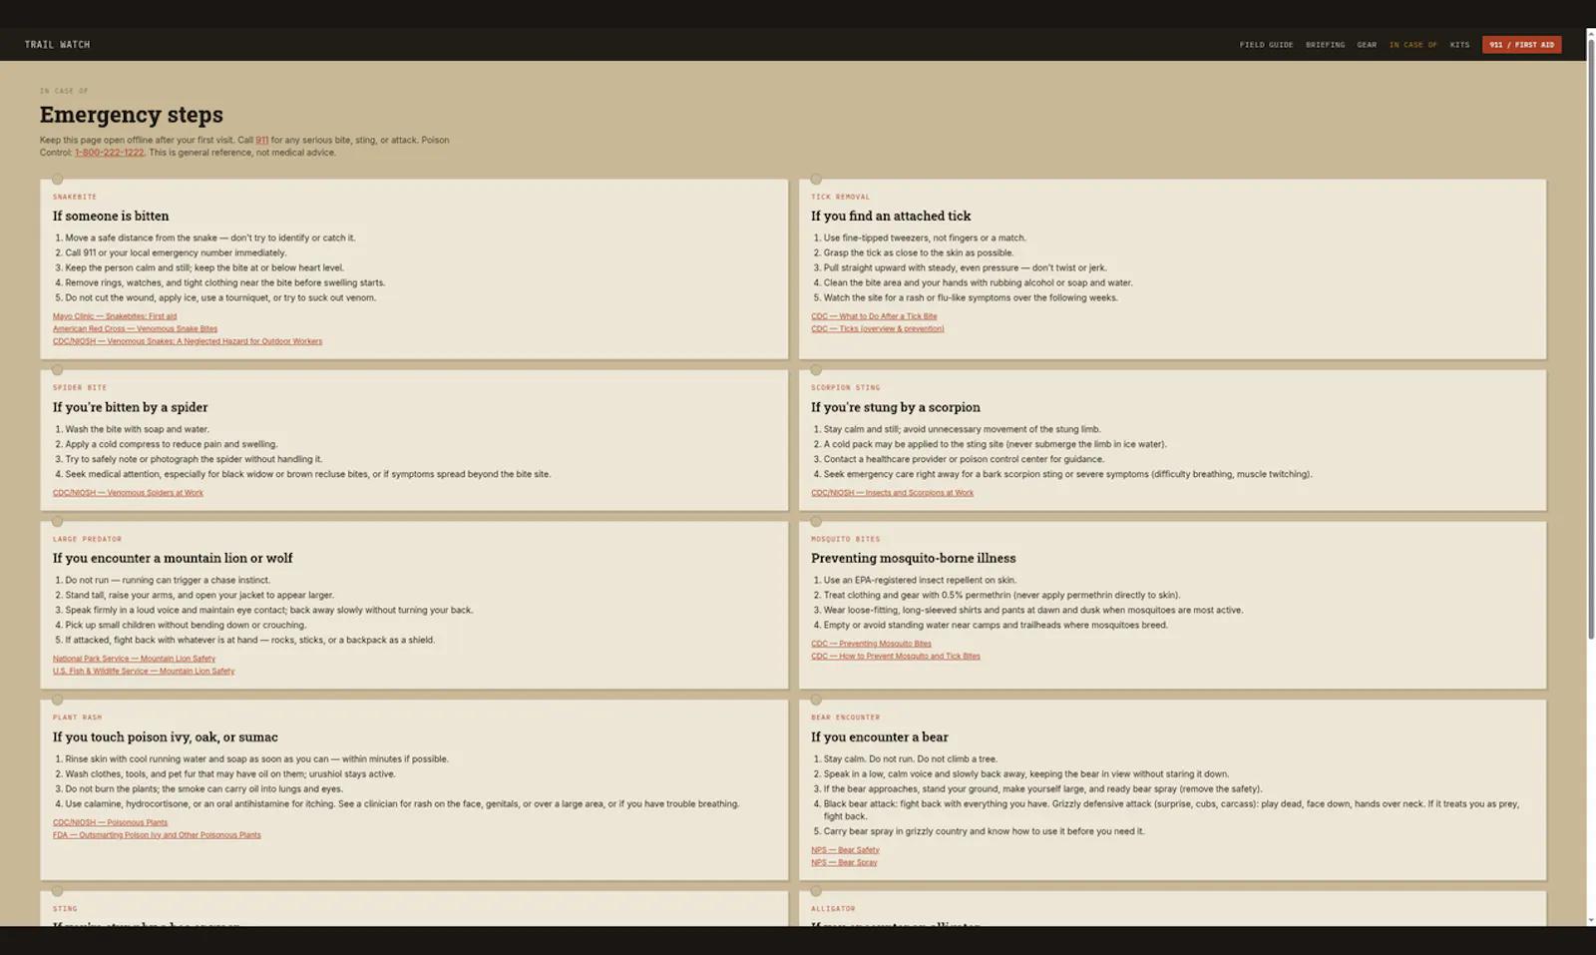1596x955 pixels.
Task: Click the 911 / First Aid button
Action: [1521, 45]
